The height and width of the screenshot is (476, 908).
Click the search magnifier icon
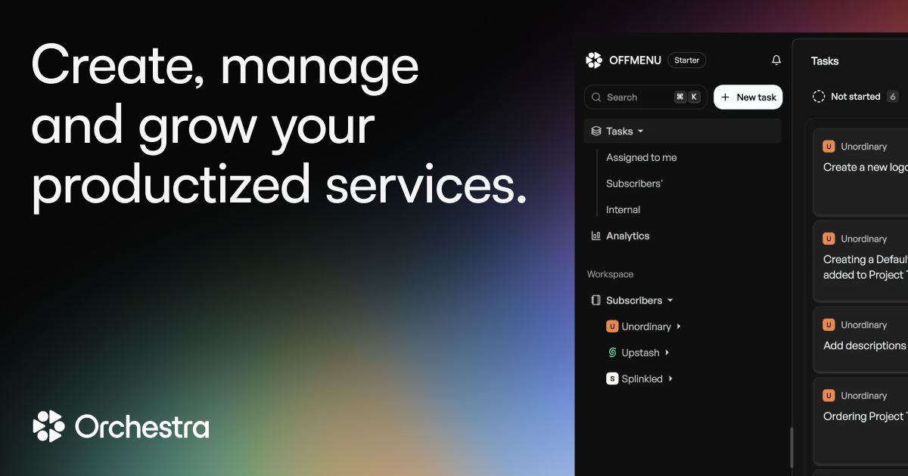tap(598, 97)
